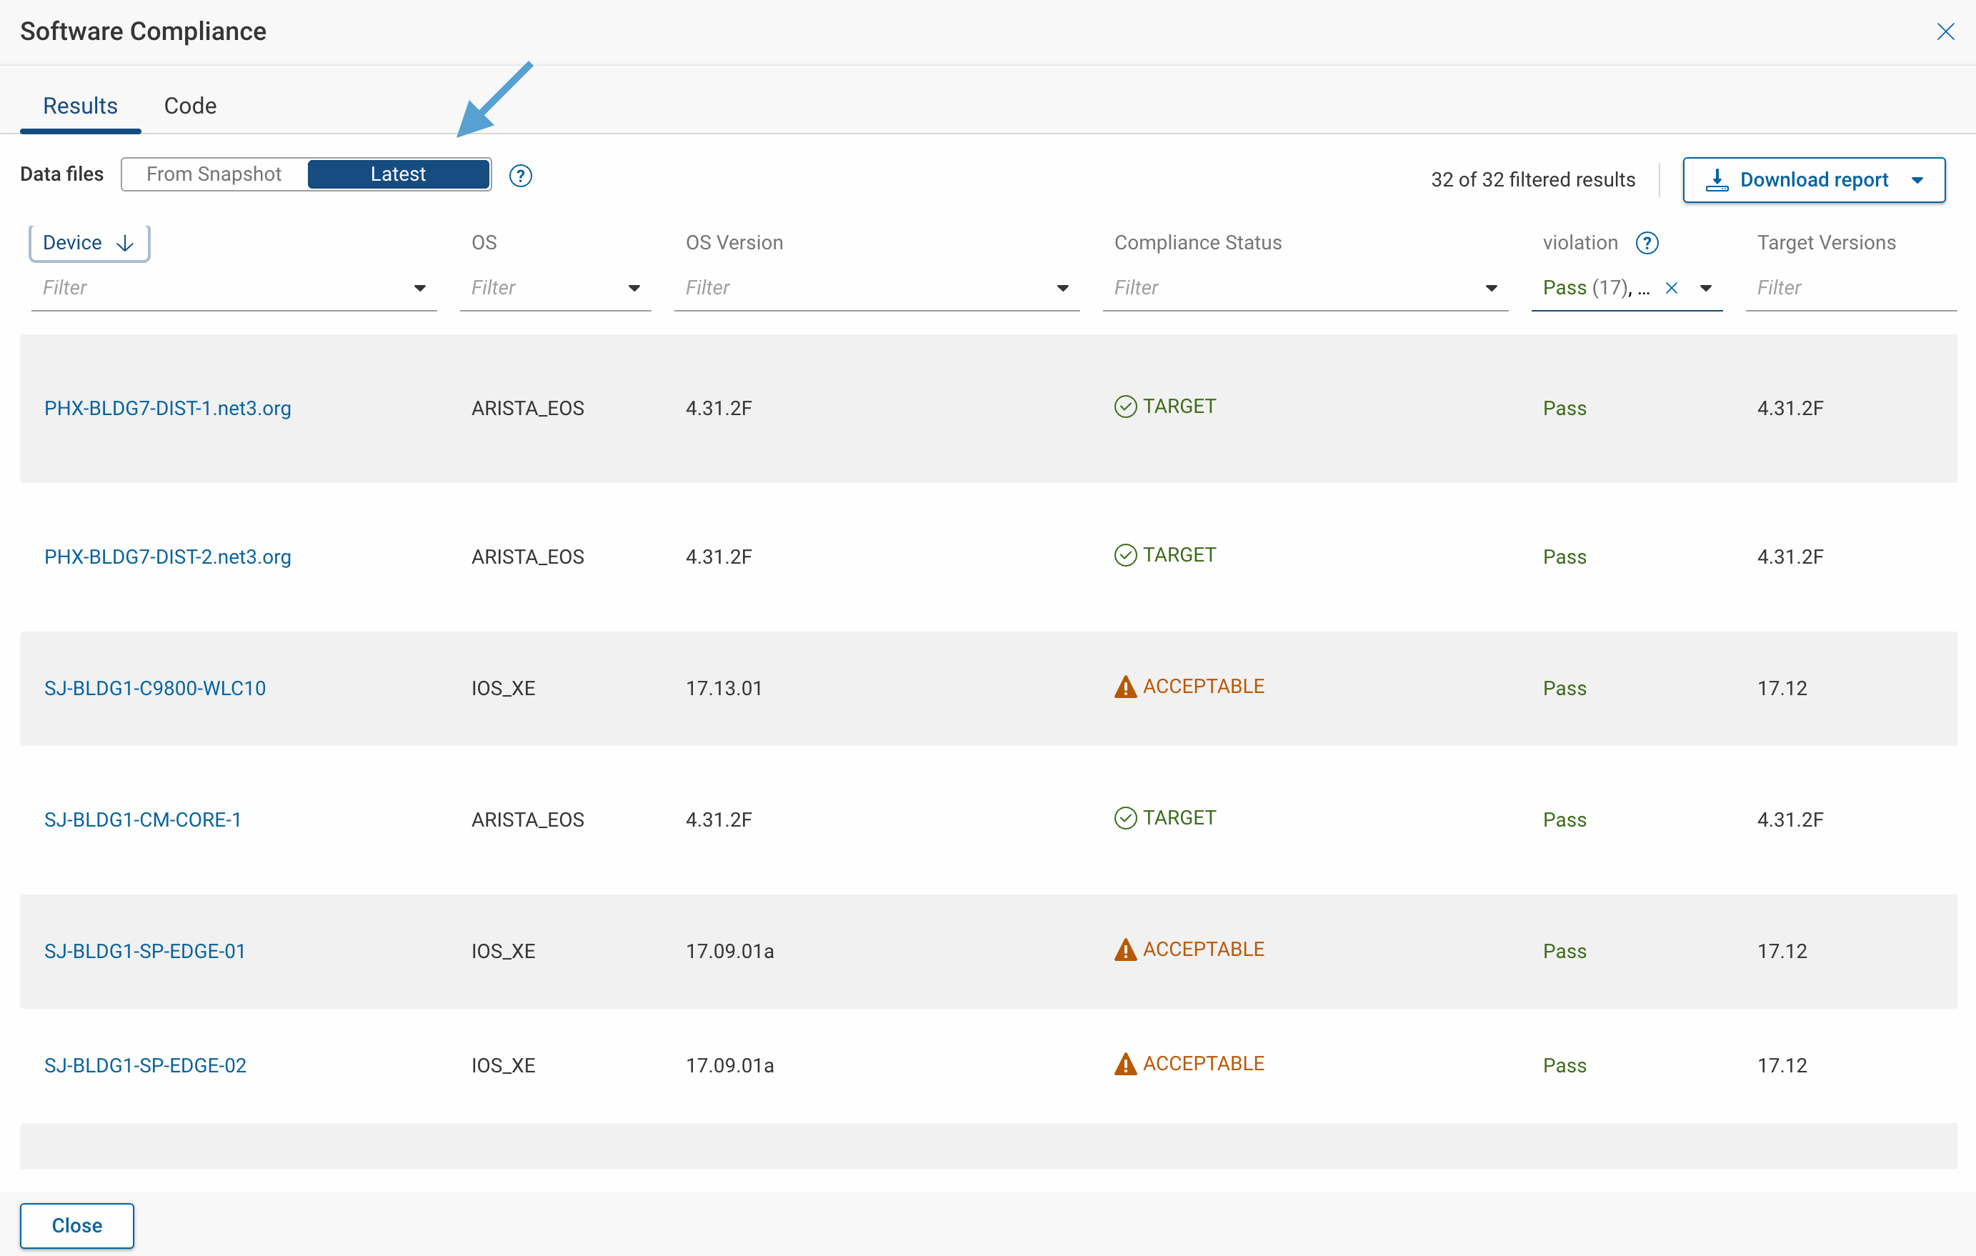Open device link PHX-BLDG7-DIST-1.net3.org

tap(167, 408)
